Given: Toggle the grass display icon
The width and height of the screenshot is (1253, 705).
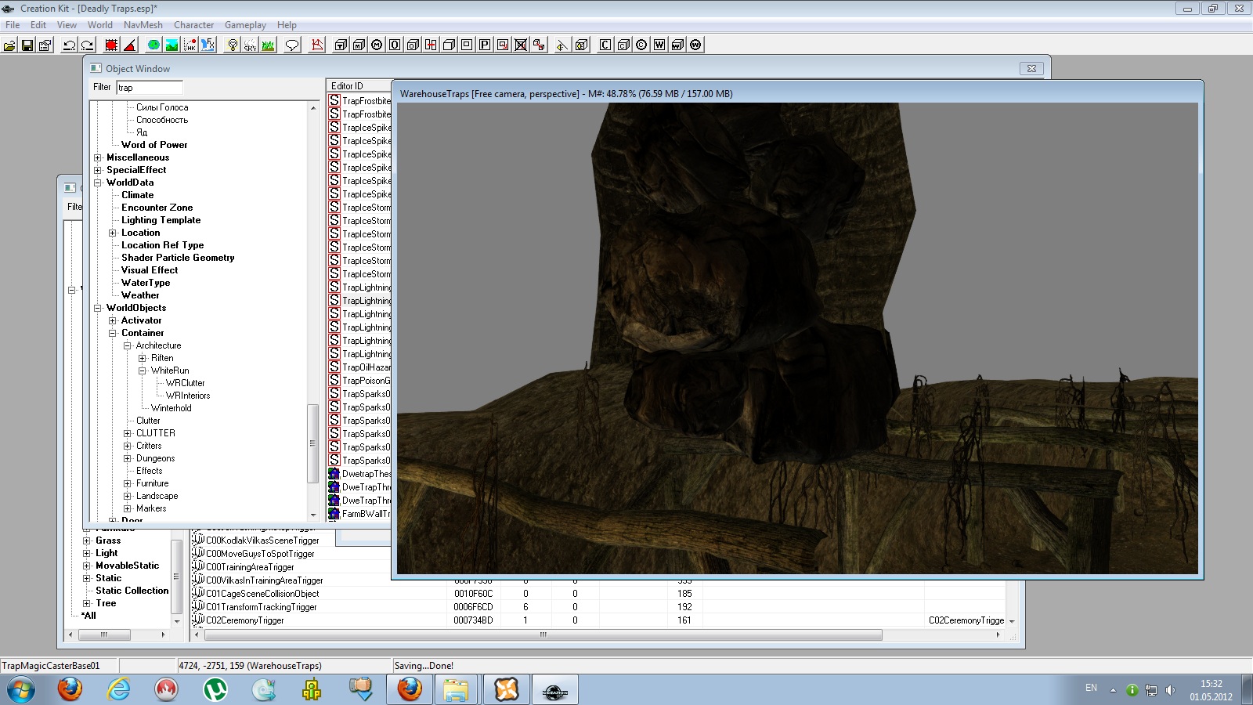Looking at the screenshot, I should click(x=269, y=45).
